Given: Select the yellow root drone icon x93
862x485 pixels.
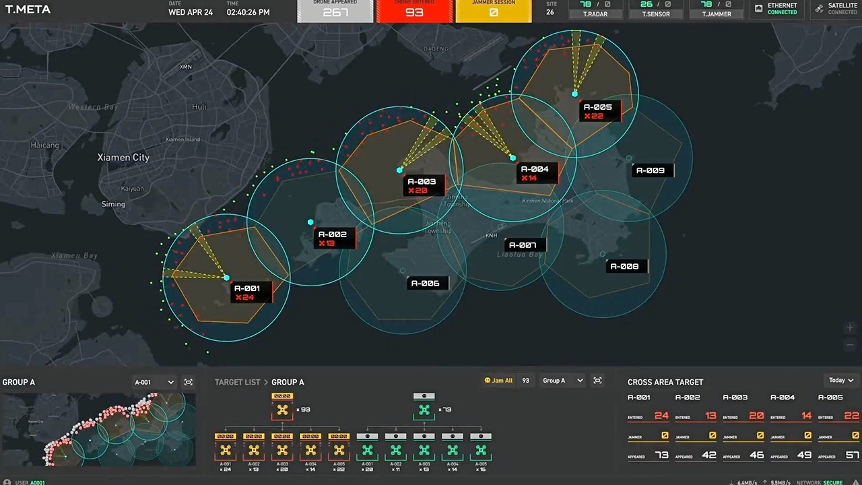Looking at the screenshot, I should pos(282,409).
